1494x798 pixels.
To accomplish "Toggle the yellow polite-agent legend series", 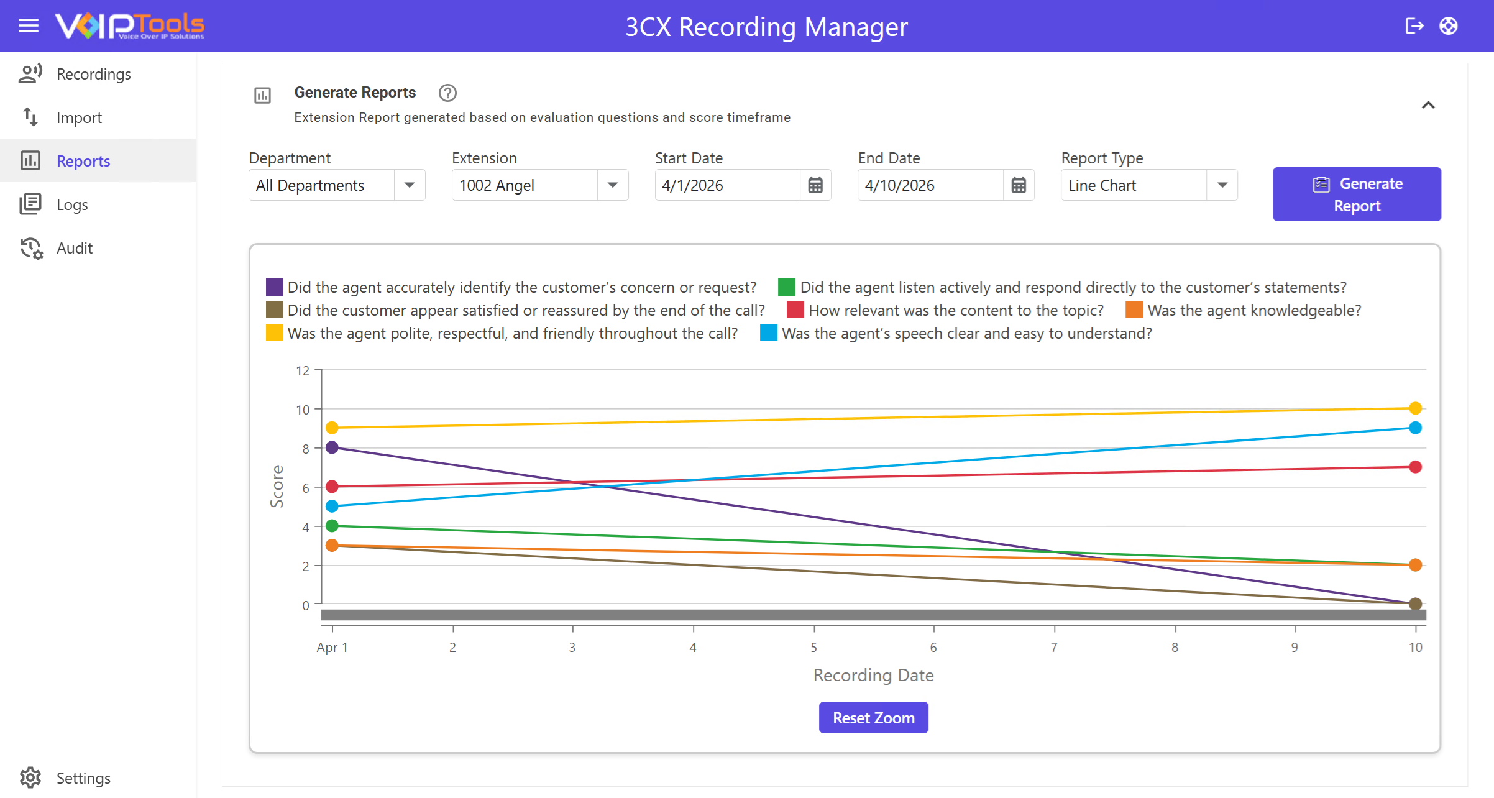I will (275, 333).
